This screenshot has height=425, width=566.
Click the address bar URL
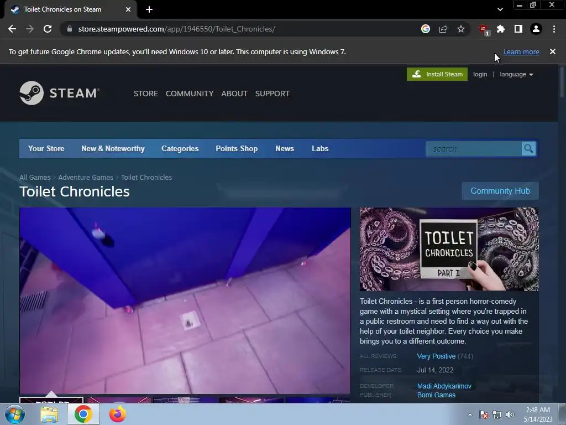[176, 29]
